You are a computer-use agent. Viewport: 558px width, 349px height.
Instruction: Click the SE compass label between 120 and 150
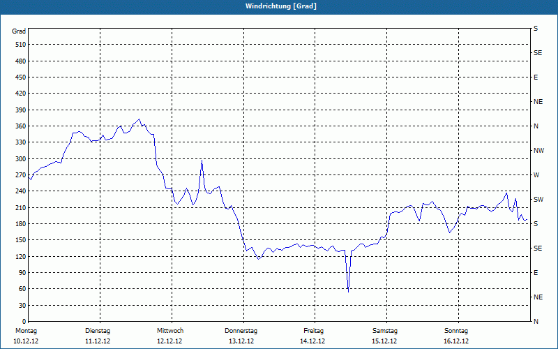[538, 248]
